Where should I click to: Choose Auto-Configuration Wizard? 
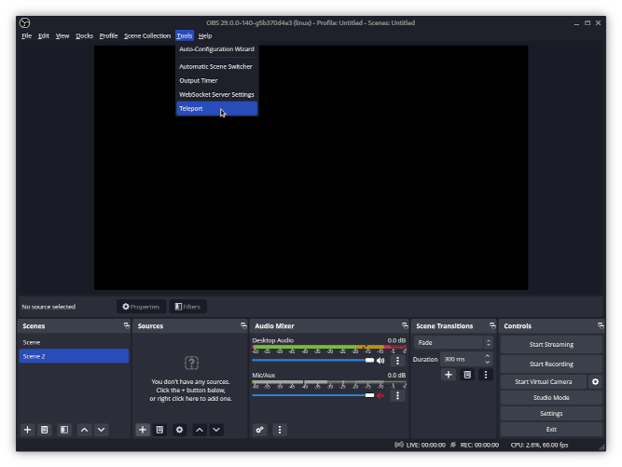[216, 49]
